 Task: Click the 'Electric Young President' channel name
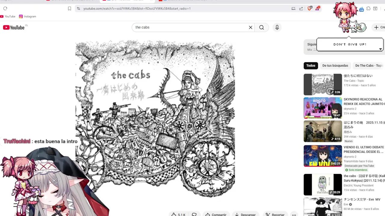[359, 185]
